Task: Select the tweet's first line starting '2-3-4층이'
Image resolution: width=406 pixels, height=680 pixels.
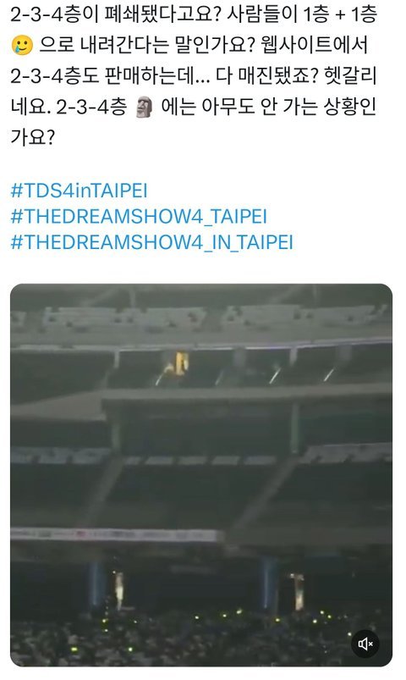Action: pyautogui.click(x=194, y=14)
